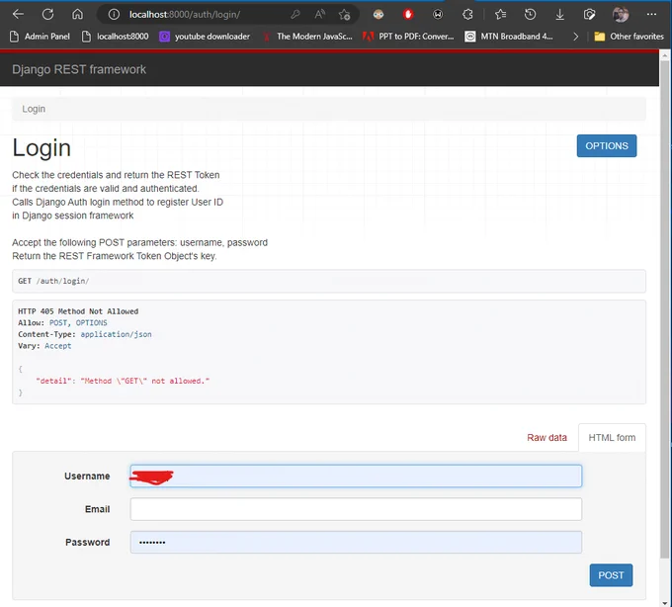Click the "Vary: Accept" header line
The width and height of the screenshot is (672, 607).
[x=44, y=346]
